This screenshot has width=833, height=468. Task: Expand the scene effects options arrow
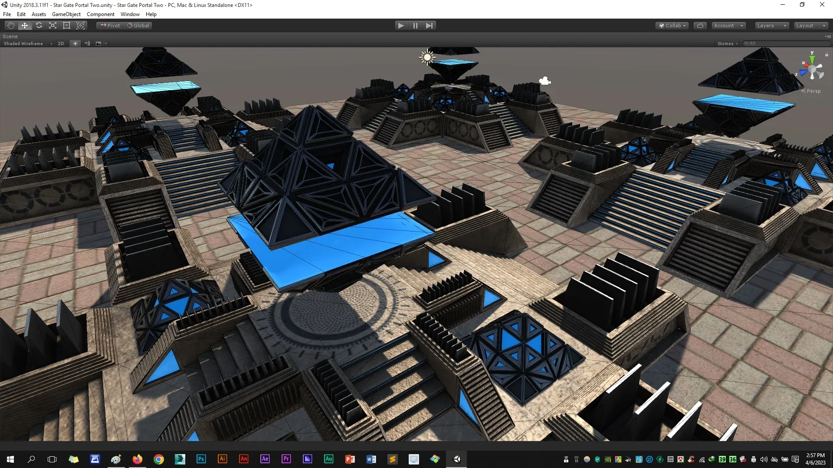(106, 43)
